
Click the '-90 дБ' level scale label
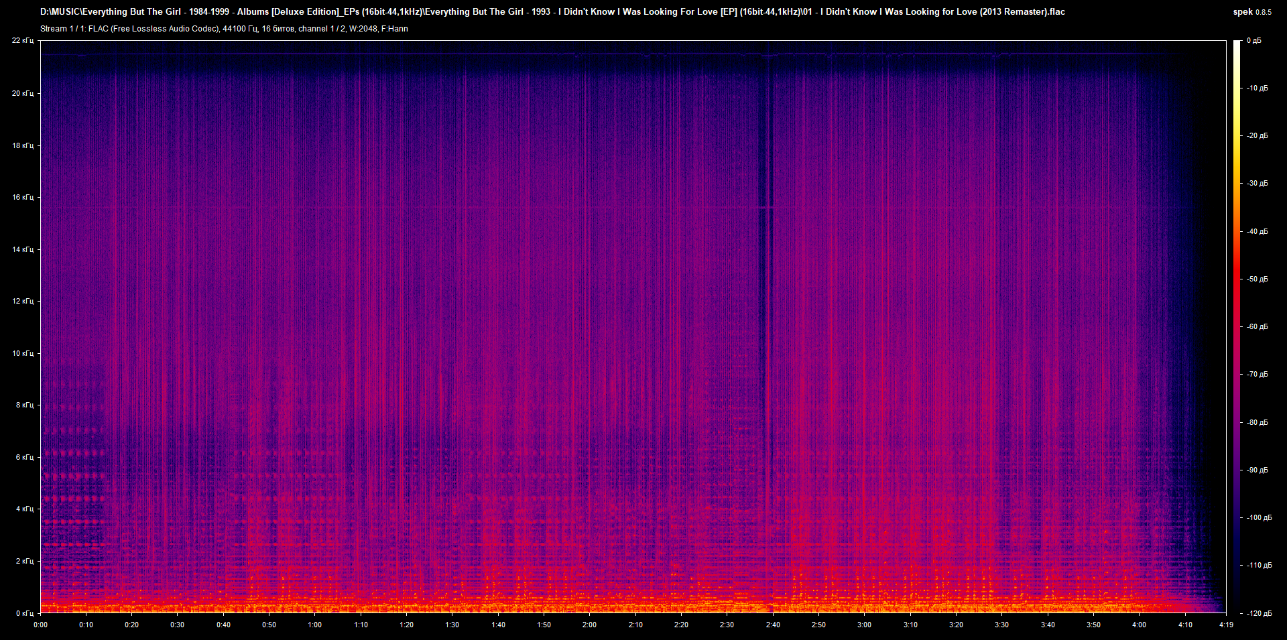pos(1258,470)
